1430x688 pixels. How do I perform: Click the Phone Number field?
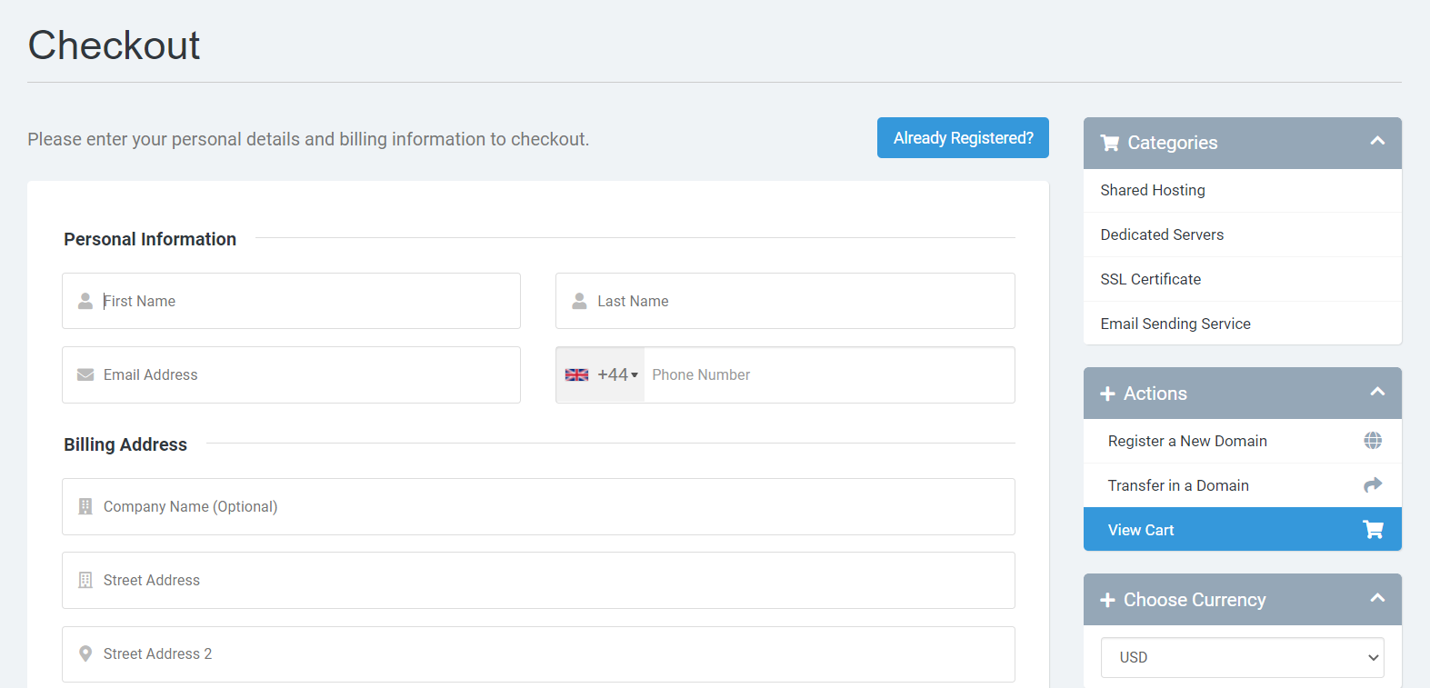pyautogui.click(x=829, y=374)
